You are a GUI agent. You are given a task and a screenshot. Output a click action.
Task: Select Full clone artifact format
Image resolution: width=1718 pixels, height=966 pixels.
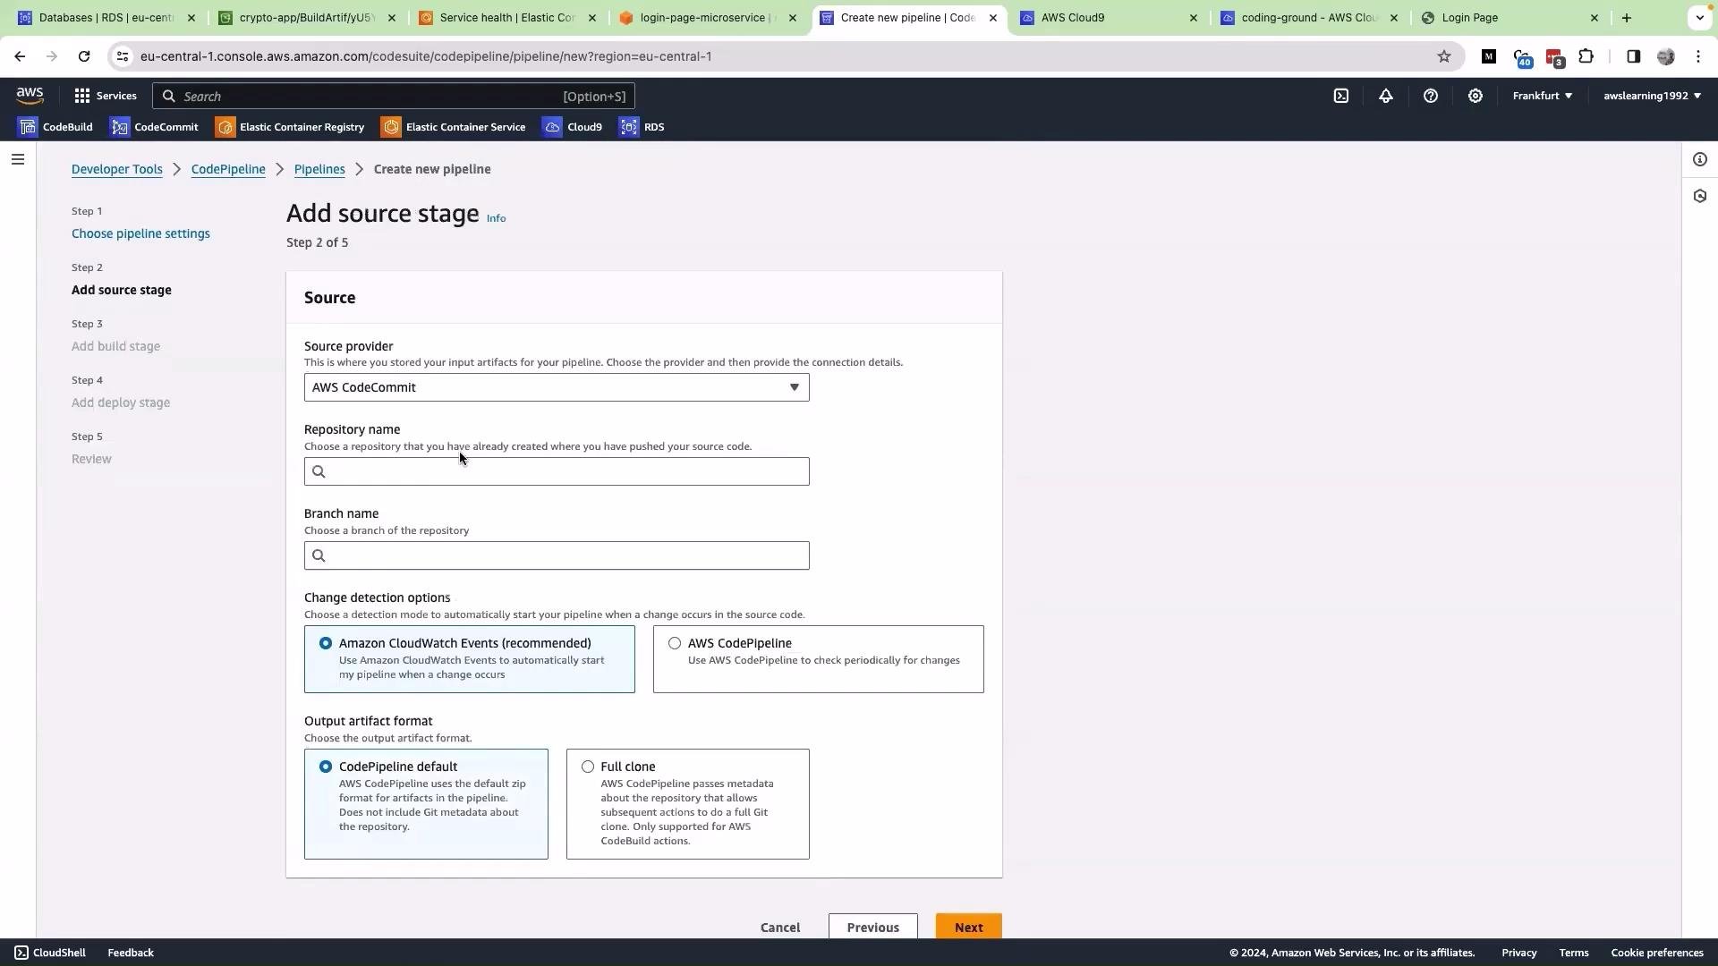[x=688, y=804]
